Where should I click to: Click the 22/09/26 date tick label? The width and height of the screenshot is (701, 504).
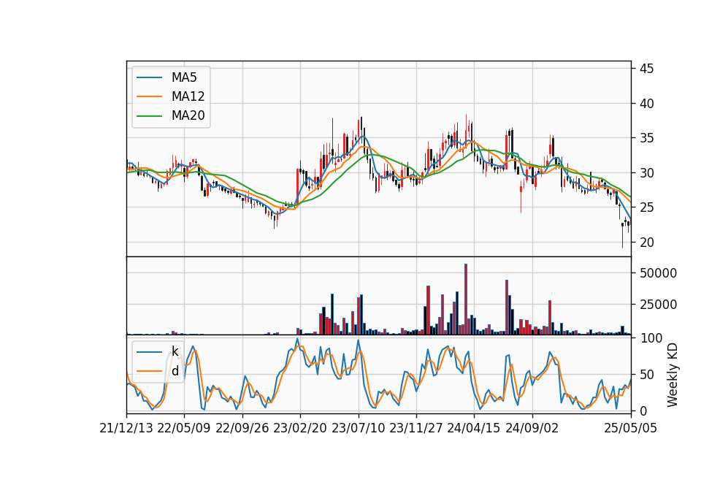(242, 428)
